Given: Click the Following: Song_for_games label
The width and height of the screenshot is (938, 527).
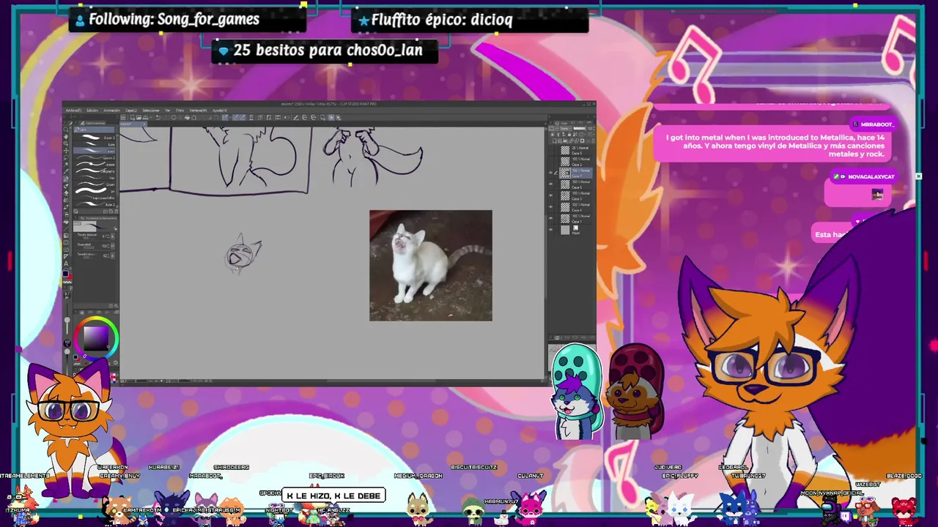Looking at the screenshot, I should [x=174, y=20].
